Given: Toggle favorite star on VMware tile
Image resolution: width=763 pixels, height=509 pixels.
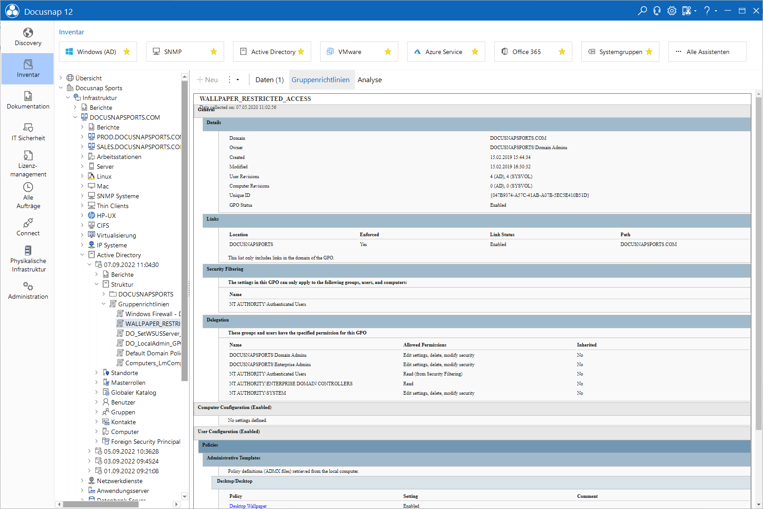Looking at the screenshot, I should coord(388,52).
